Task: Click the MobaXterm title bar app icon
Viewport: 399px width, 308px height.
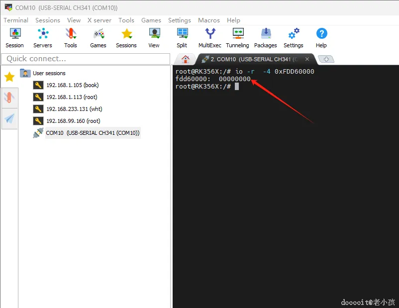Action: click(x=8, y=7)
